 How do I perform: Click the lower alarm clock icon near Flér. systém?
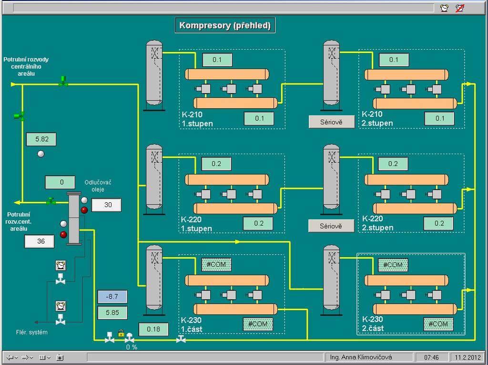61,306
